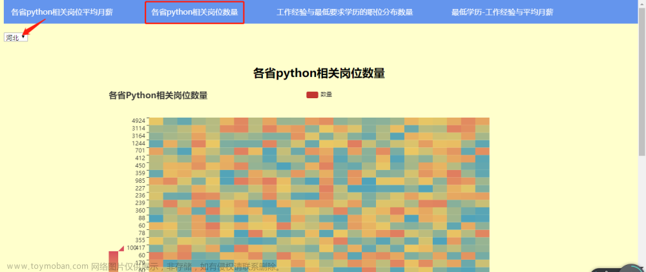Image resolution: width=646 pixels, height=272 pixels.
Task: Click chart title 各省Python相关岗位数量
Action: click(x=158, y=96)
